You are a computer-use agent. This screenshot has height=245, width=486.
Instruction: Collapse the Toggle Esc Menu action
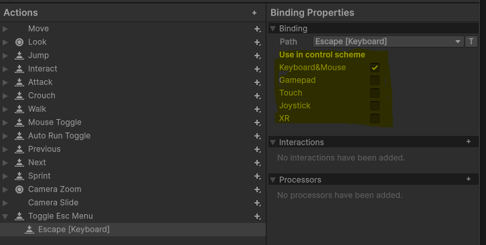point(5,216)
